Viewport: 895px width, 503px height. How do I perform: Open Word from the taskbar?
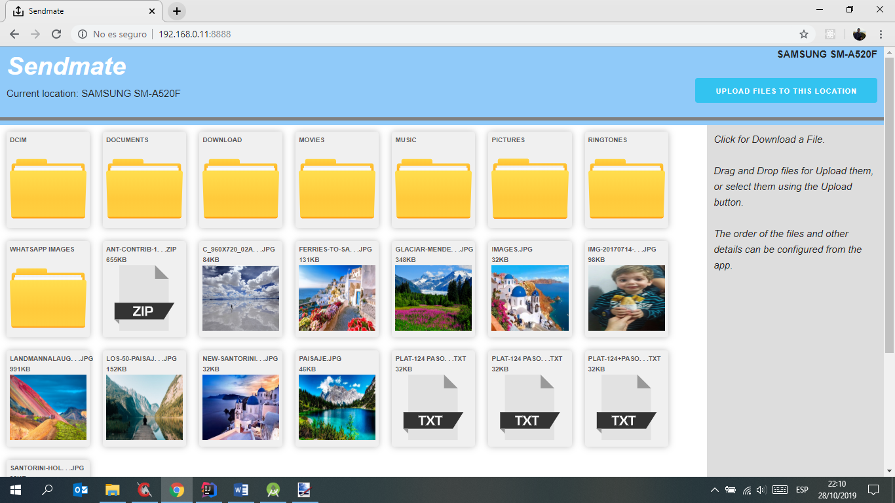tap(241, 490)
